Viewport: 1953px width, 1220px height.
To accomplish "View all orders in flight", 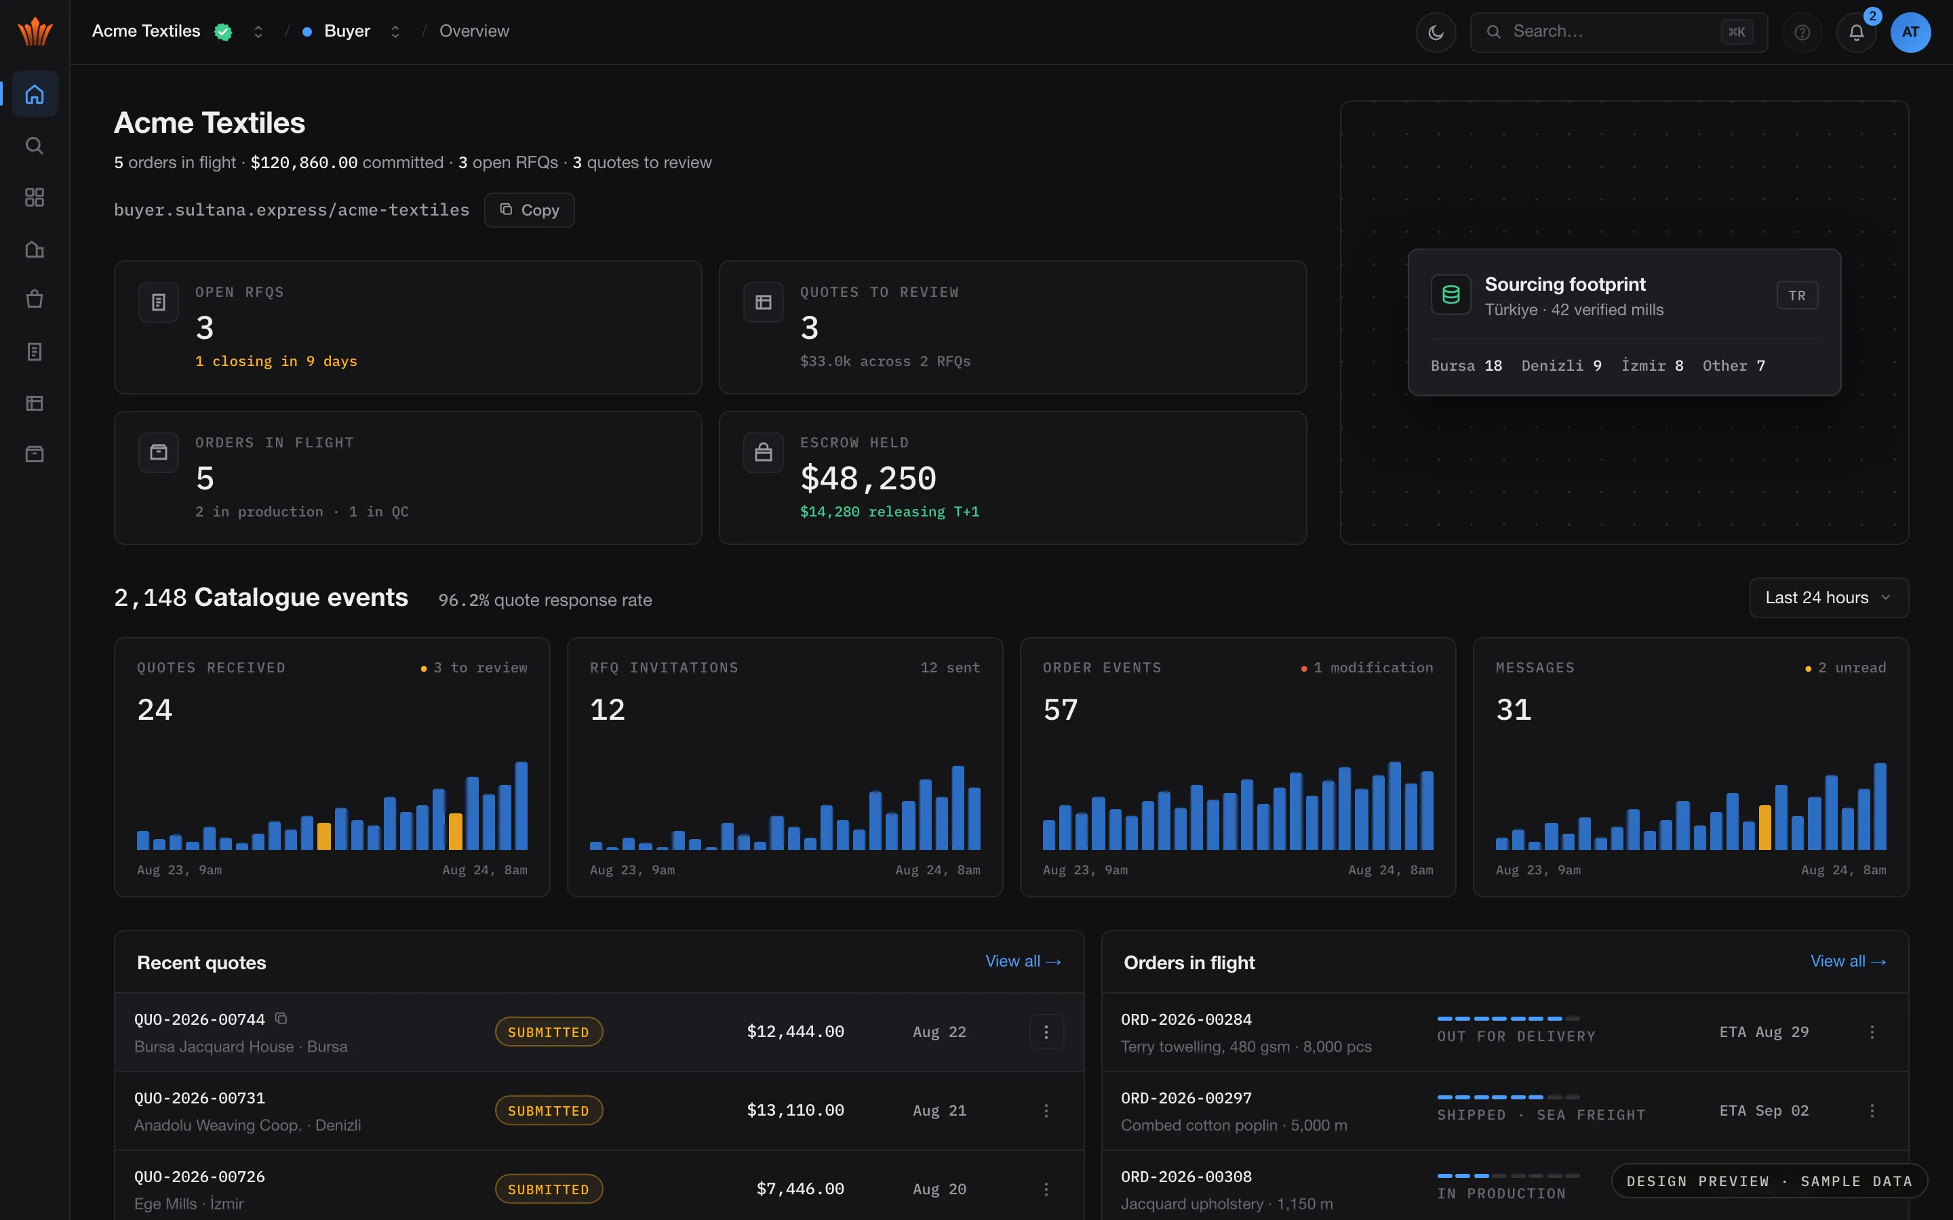I will (x=1848, y=961).
